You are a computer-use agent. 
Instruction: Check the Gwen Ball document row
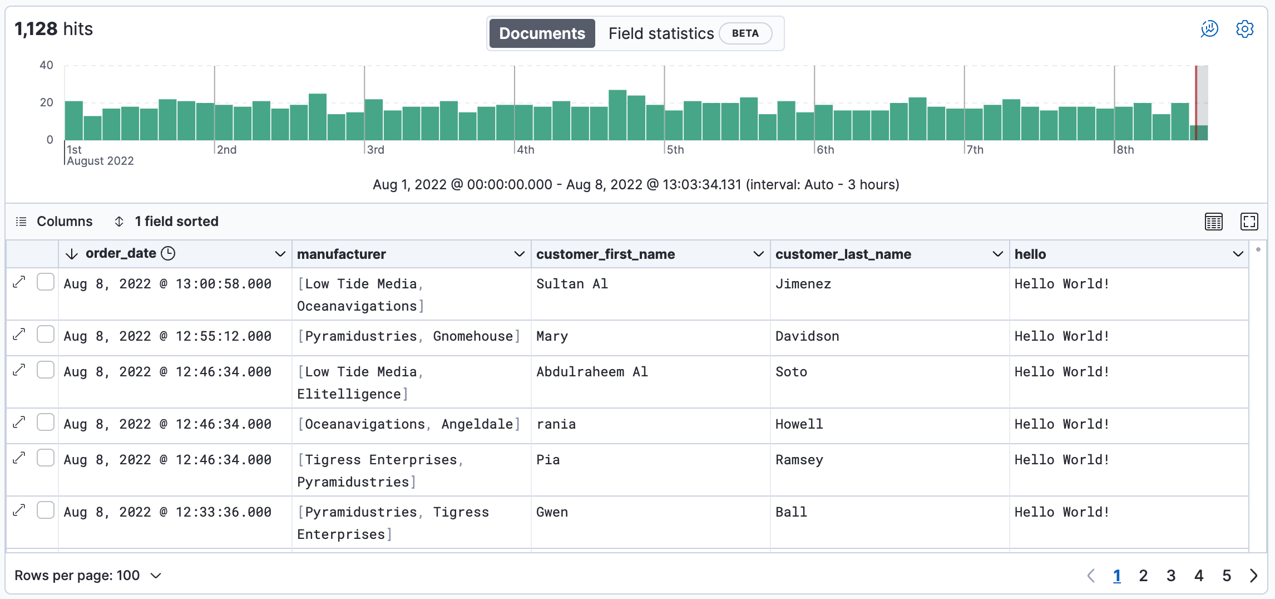click(45, 510)
